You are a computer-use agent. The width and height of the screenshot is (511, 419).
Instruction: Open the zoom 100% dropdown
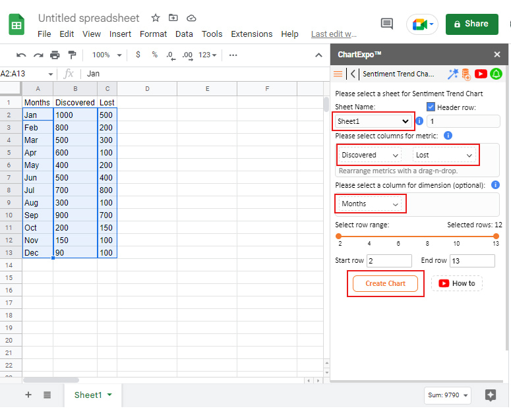click(107, 55)
